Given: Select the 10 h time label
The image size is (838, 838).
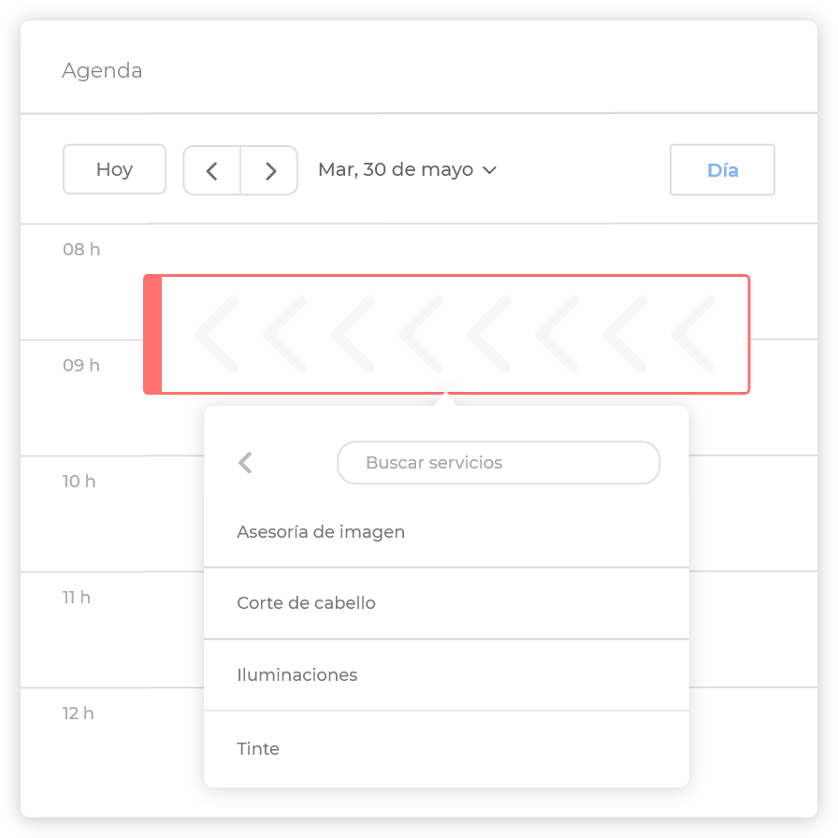Looking at the screenshot, I should [79, 482].
